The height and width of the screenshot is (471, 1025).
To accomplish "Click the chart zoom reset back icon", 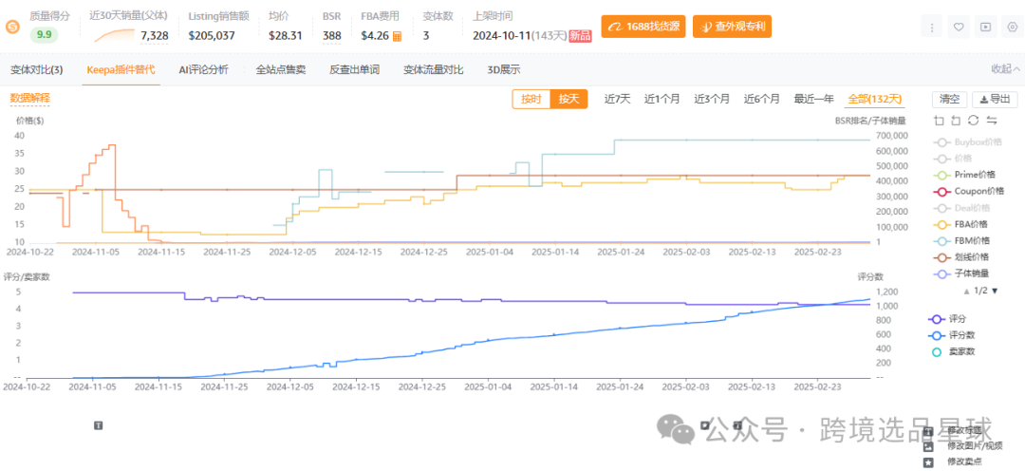I will pyautogui.click(x=957, y=121).
